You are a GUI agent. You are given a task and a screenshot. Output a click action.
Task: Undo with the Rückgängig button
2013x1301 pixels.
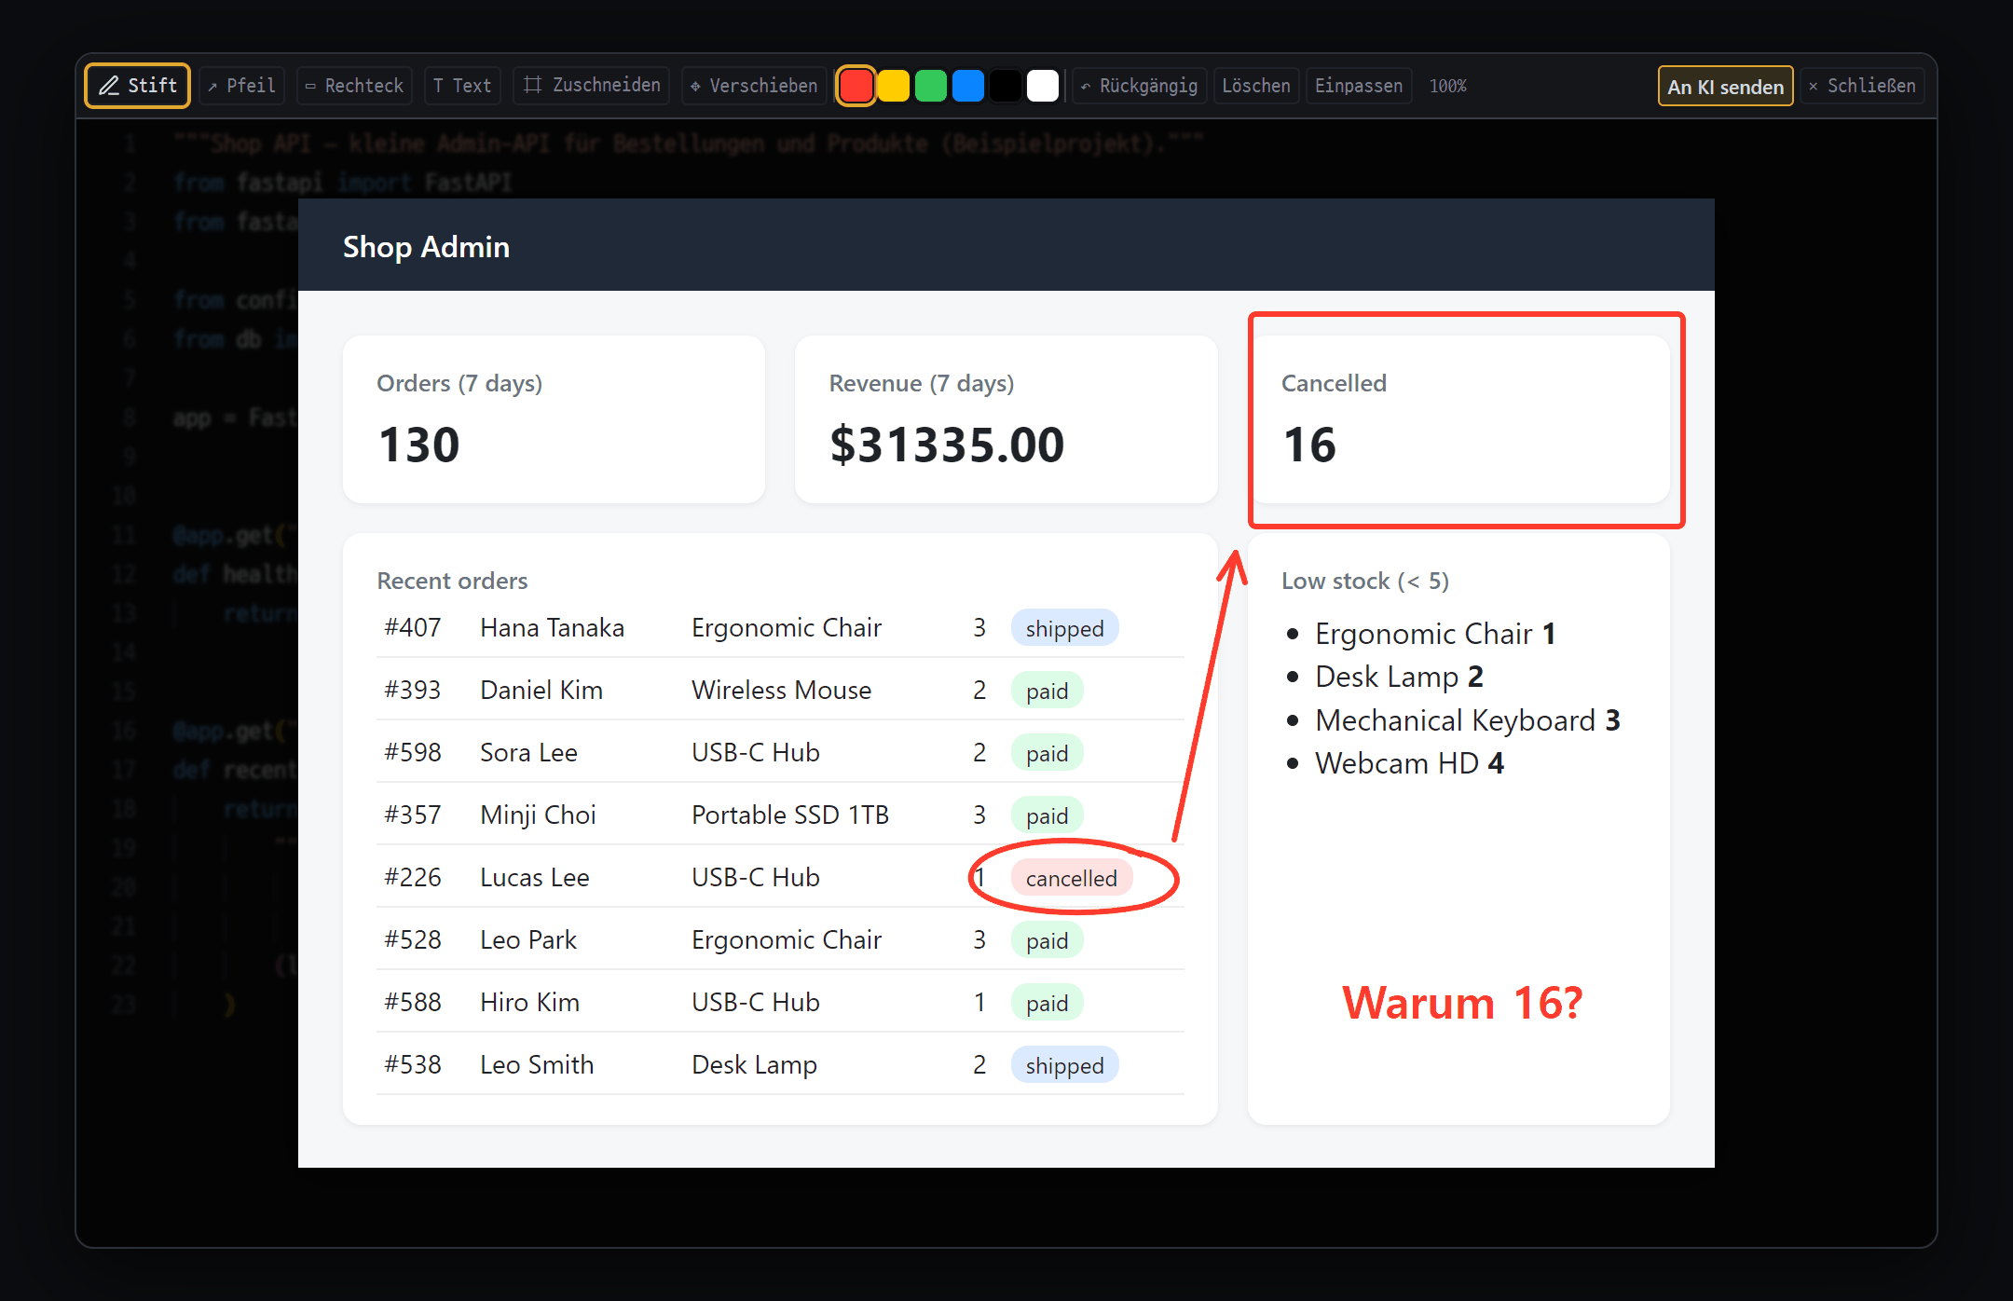[x=1140, y=86]
